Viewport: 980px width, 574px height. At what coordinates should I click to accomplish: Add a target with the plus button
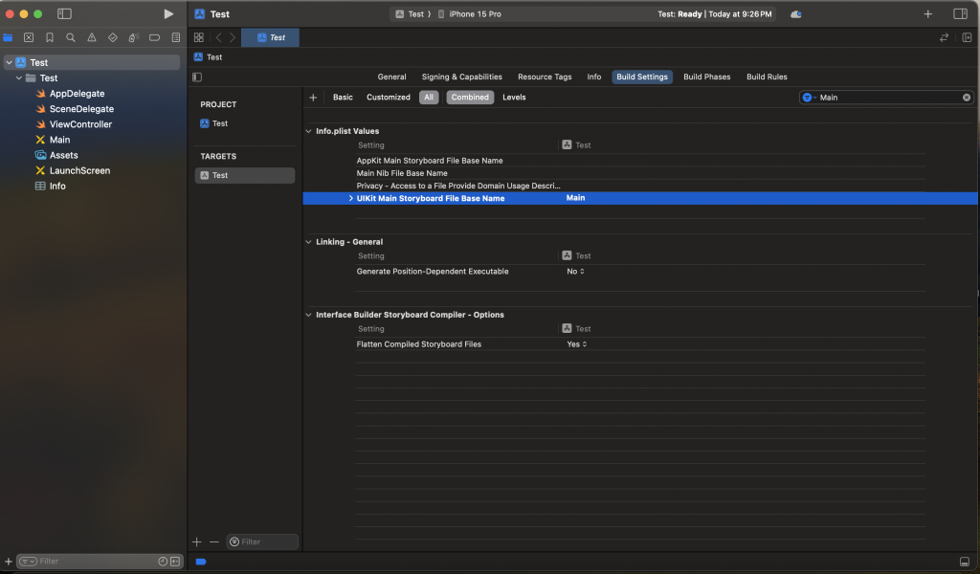pyautogui.click(x=197, y=541)
